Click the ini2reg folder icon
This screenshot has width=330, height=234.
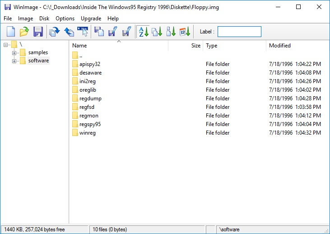75,81
